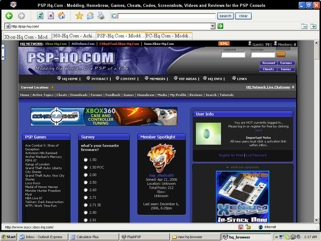Click the padlock security icon in status bar

click(x=248, y=227)
